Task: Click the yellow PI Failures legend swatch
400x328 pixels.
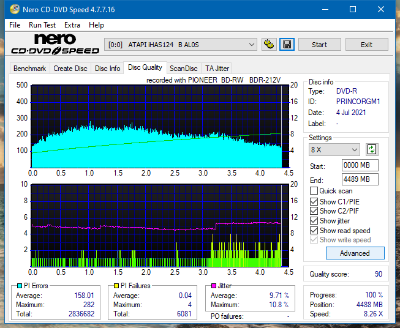Action: point(116,286)
